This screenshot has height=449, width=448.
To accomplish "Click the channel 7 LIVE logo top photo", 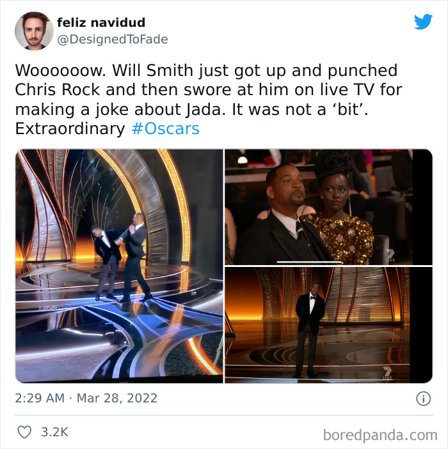I will tap(390, 255).
